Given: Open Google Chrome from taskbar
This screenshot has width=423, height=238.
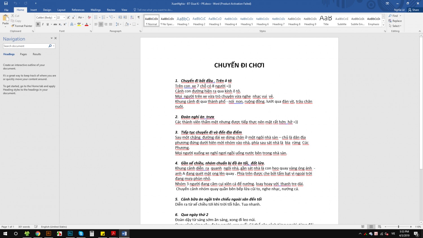Looking at the screenshot, I should [38, 233].
